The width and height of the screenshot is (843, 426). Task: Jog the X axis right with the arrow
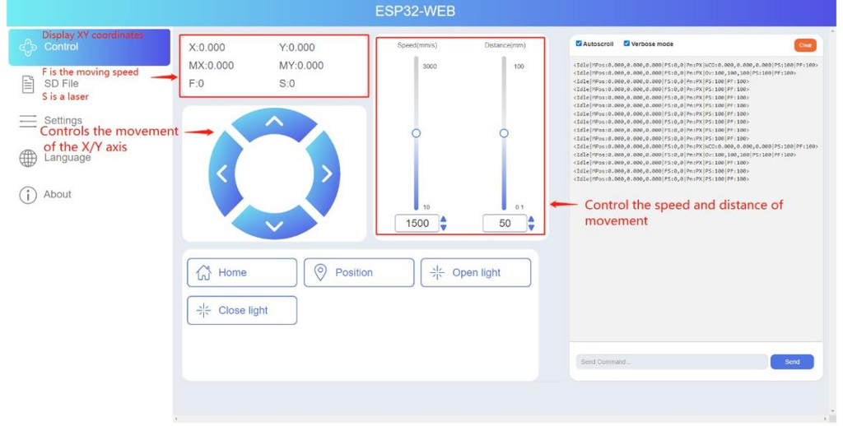[x=327, y=174]
